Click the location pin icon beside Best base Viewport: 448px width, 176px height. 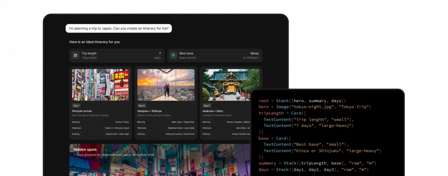pyautogui.click(x=173, y=56)
